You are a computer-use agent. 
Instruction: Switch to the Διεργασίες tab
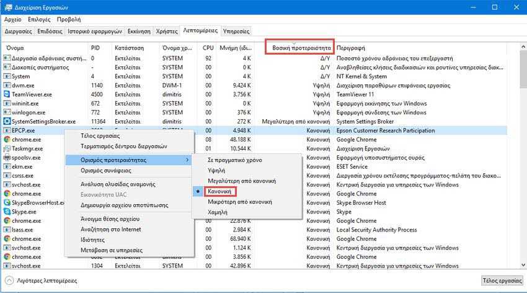click(x=18, y=31)
